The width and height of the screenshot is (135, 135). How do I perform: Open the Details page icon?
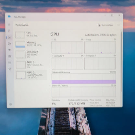(10, 63)
